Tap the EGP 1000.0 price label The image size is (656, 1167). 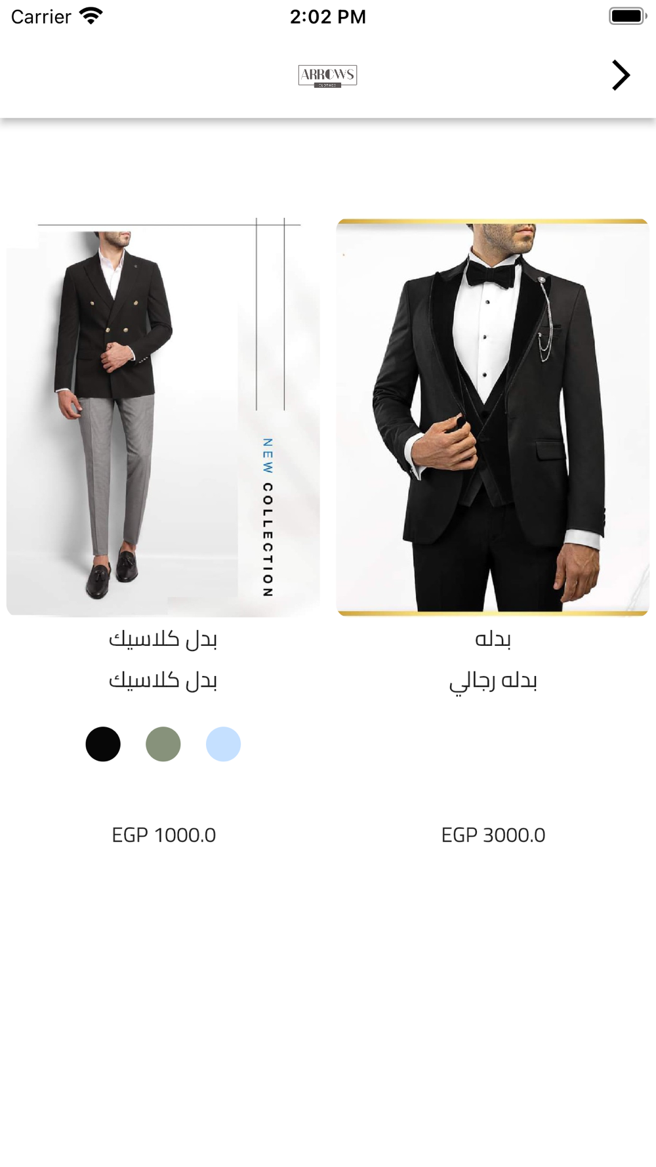tap(164, 835)
